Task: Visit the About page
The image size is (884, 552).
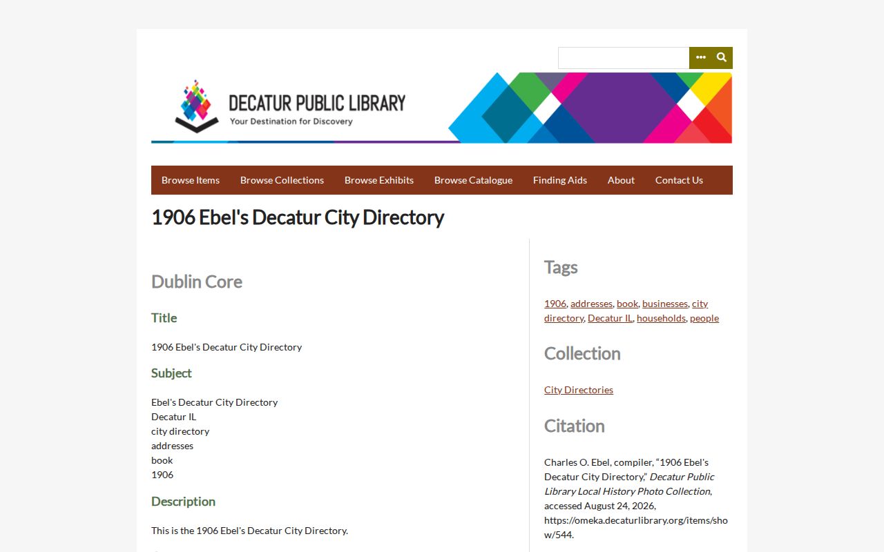Action: 621,180
